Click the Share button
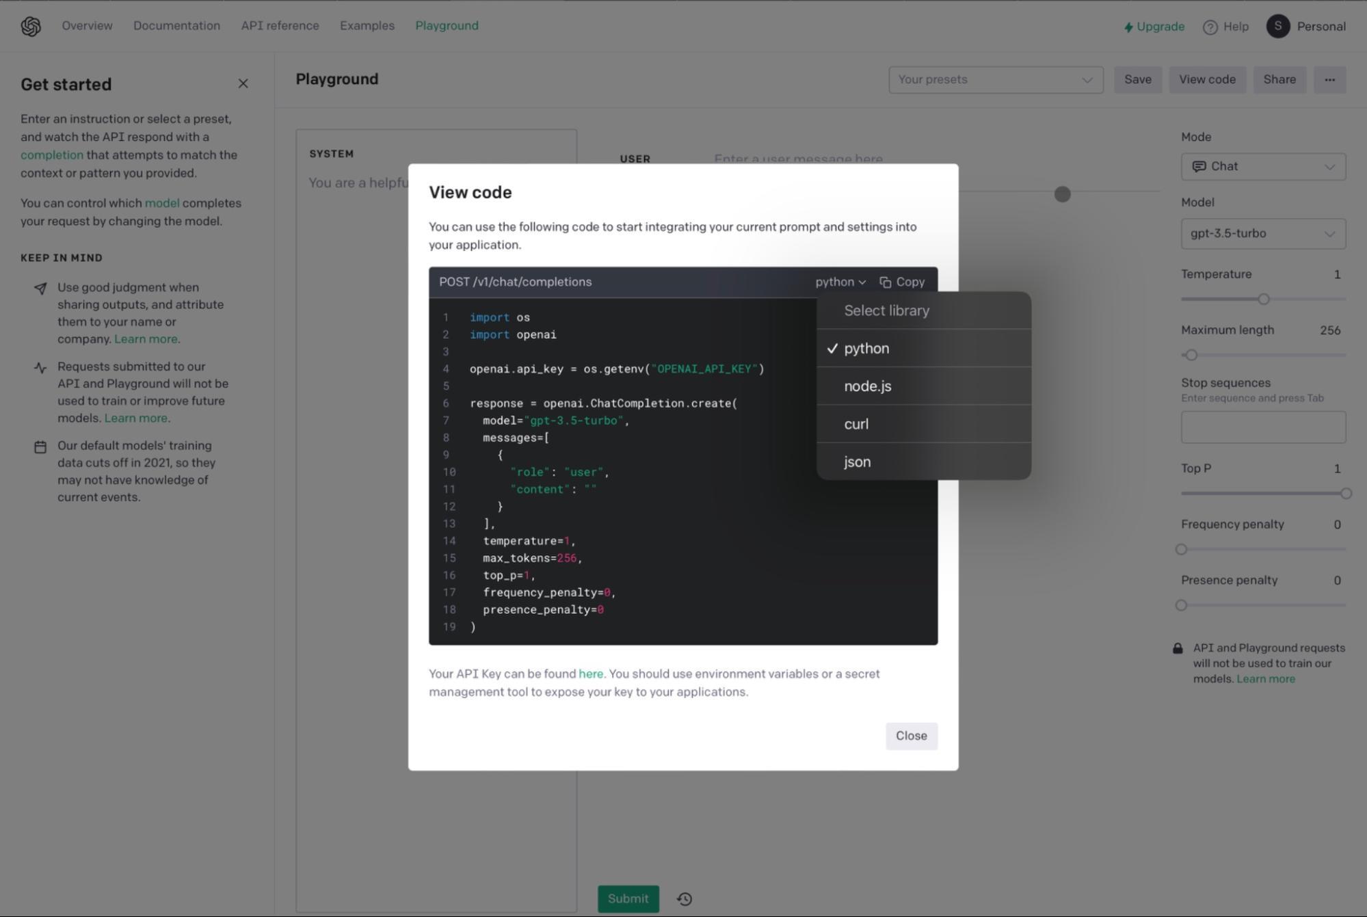The height and width of the screenshot is (917, 1367). pyautogui.click(x=1279, y=79)
